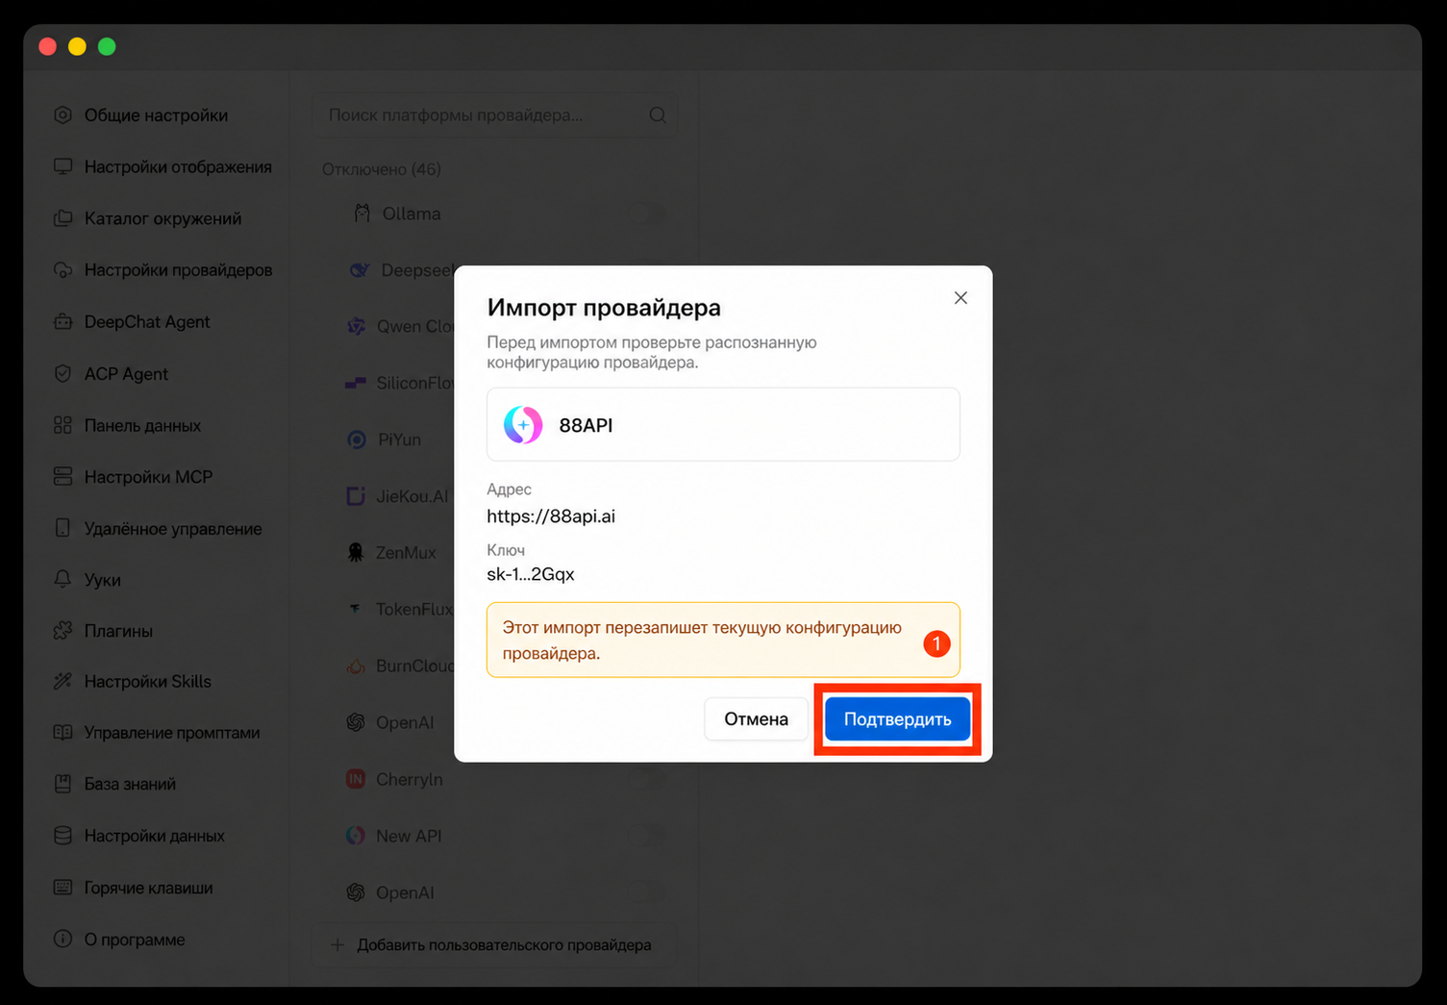
Task: Click the address https://88api.ai
Action: [x=551, y=516]
